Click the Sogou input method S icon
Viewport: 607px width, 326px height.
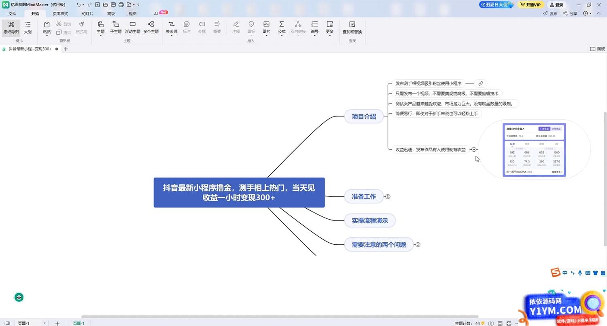pos(556,273)
